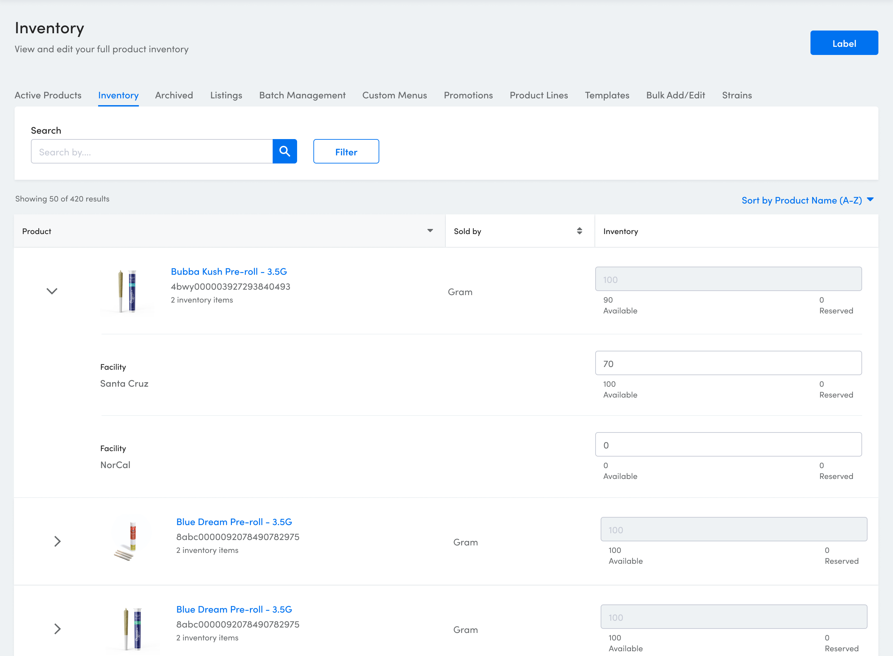Open the Archived tab
This screenshot has width=893, height=656.
174,95
